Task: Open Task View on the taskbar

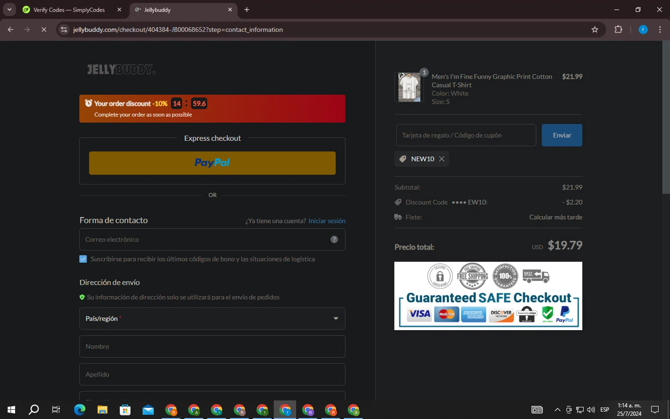Action: coord(56,410)
